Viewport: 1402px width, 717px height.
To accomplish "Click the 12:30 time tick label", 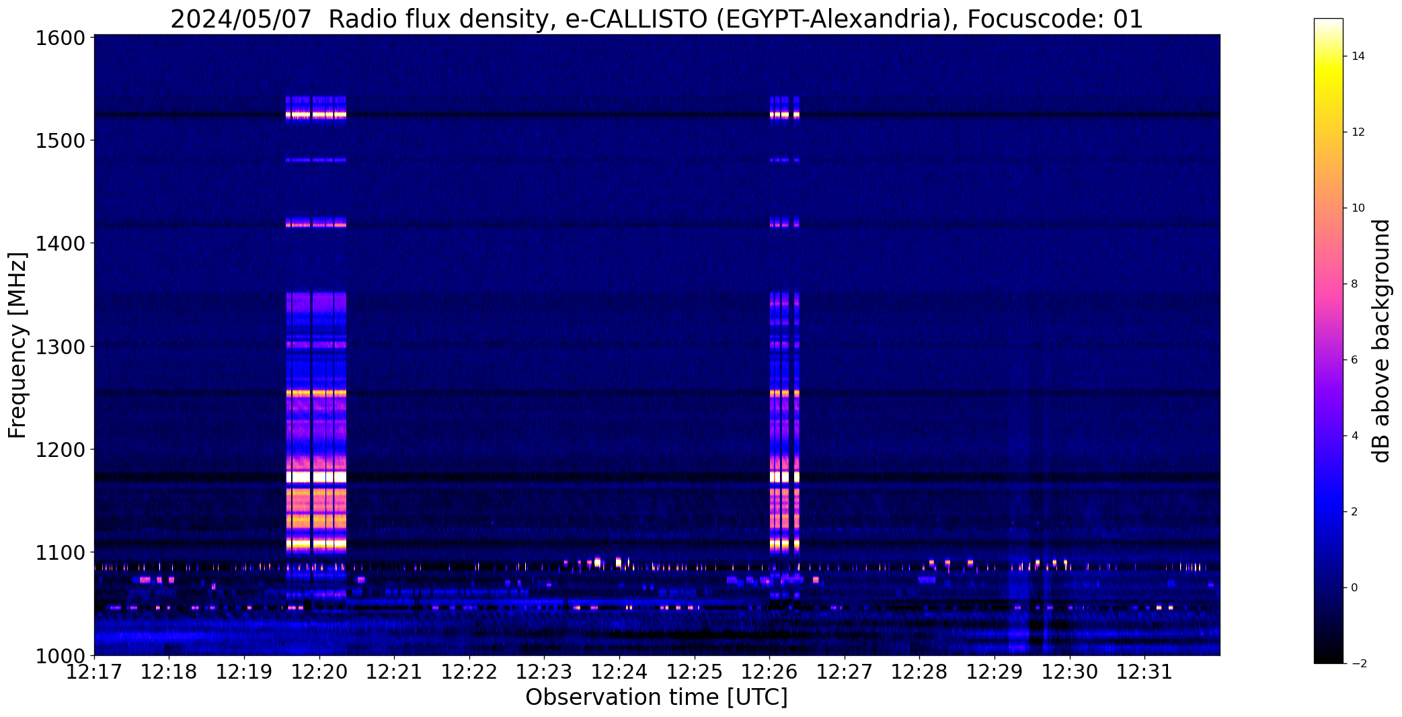I will [1069, 671].
